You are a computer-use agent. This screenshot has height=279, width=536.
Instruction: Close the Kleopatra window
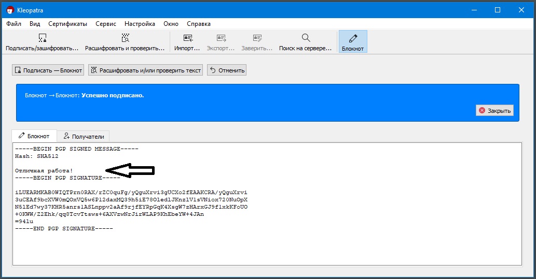tap(521, 10)
